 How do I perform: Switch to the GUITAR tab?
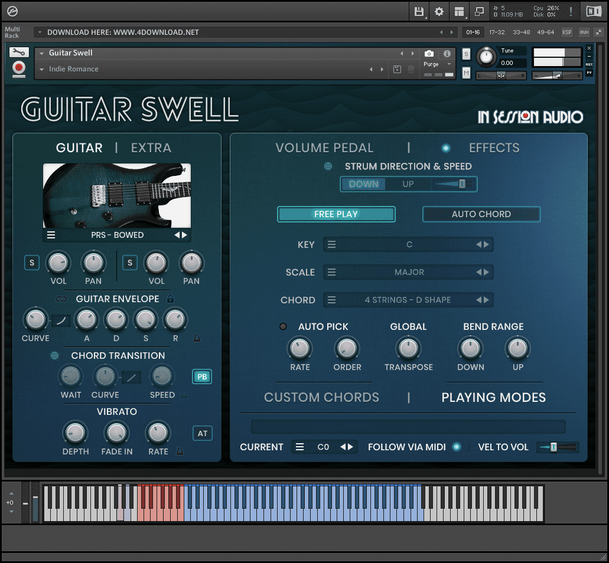point(79,148)
